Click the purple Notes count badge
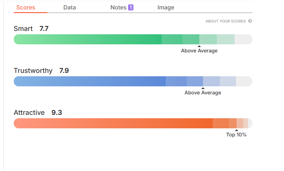Viewport: 284px width, 171px height. pyautogui.click(x=131, y=7)
